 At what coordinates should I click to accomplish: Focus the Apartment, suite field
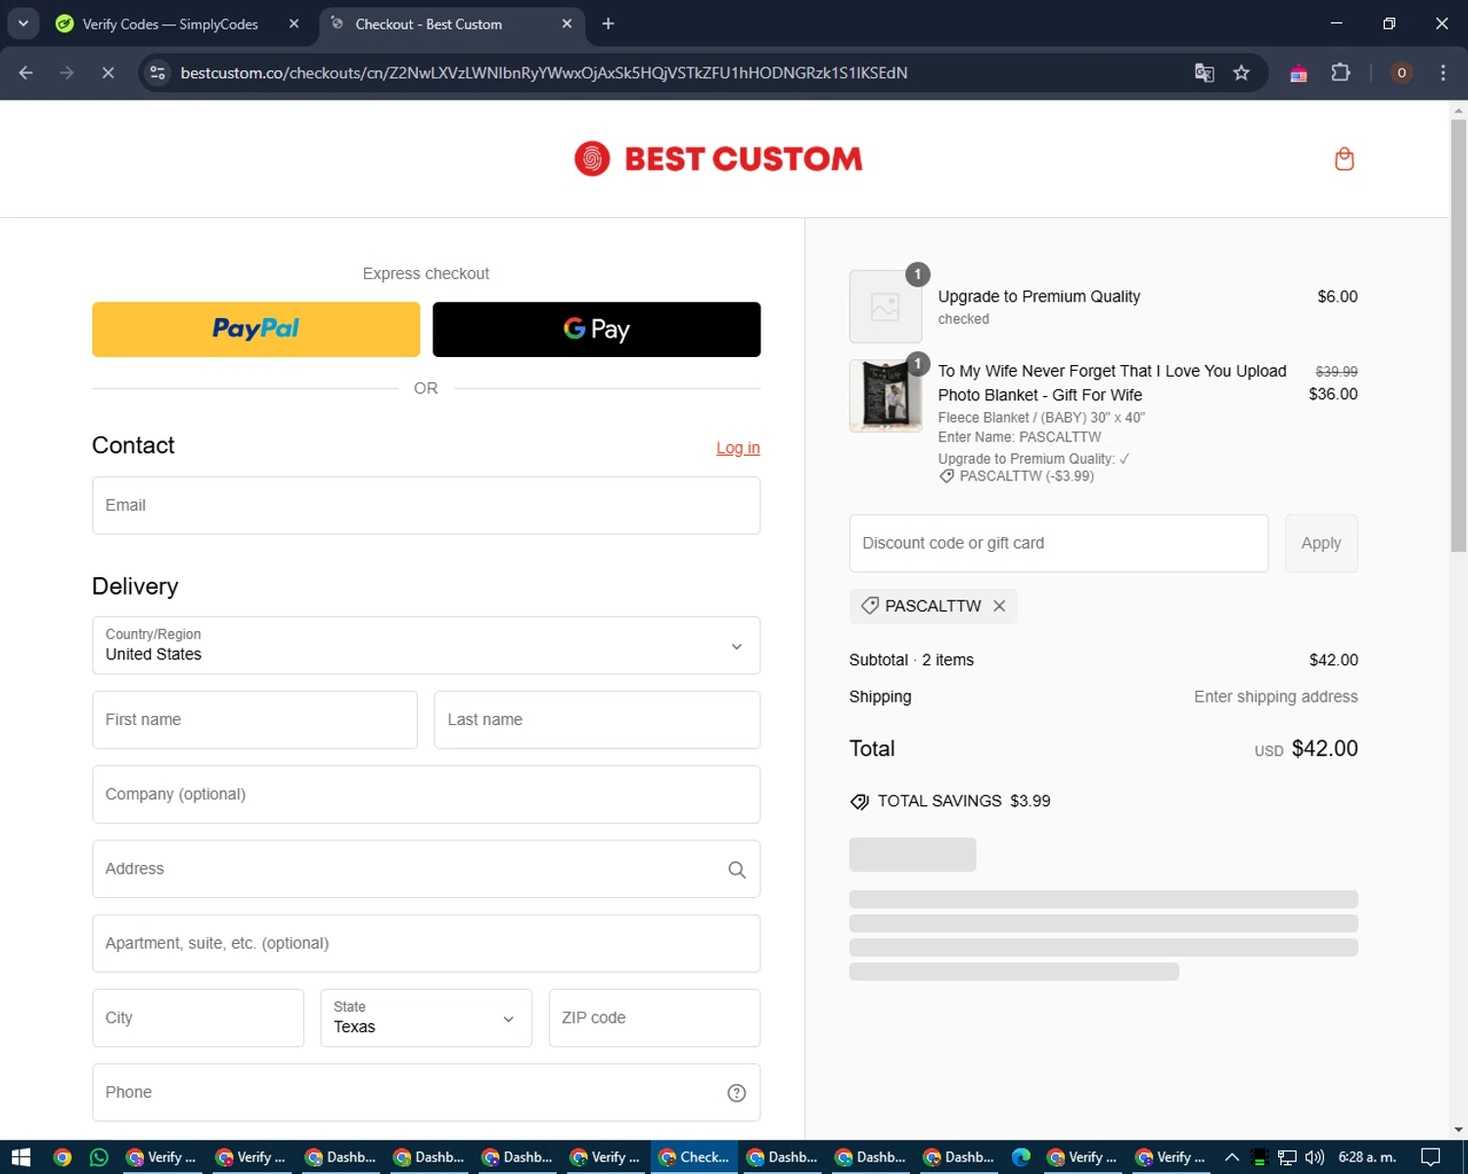(x=426, y=943)
